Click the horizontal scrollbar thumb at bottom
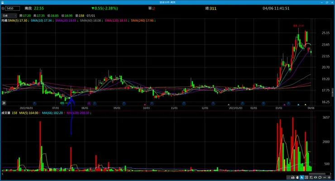This screenshot has width=335, height=181. tap(317, 174)
